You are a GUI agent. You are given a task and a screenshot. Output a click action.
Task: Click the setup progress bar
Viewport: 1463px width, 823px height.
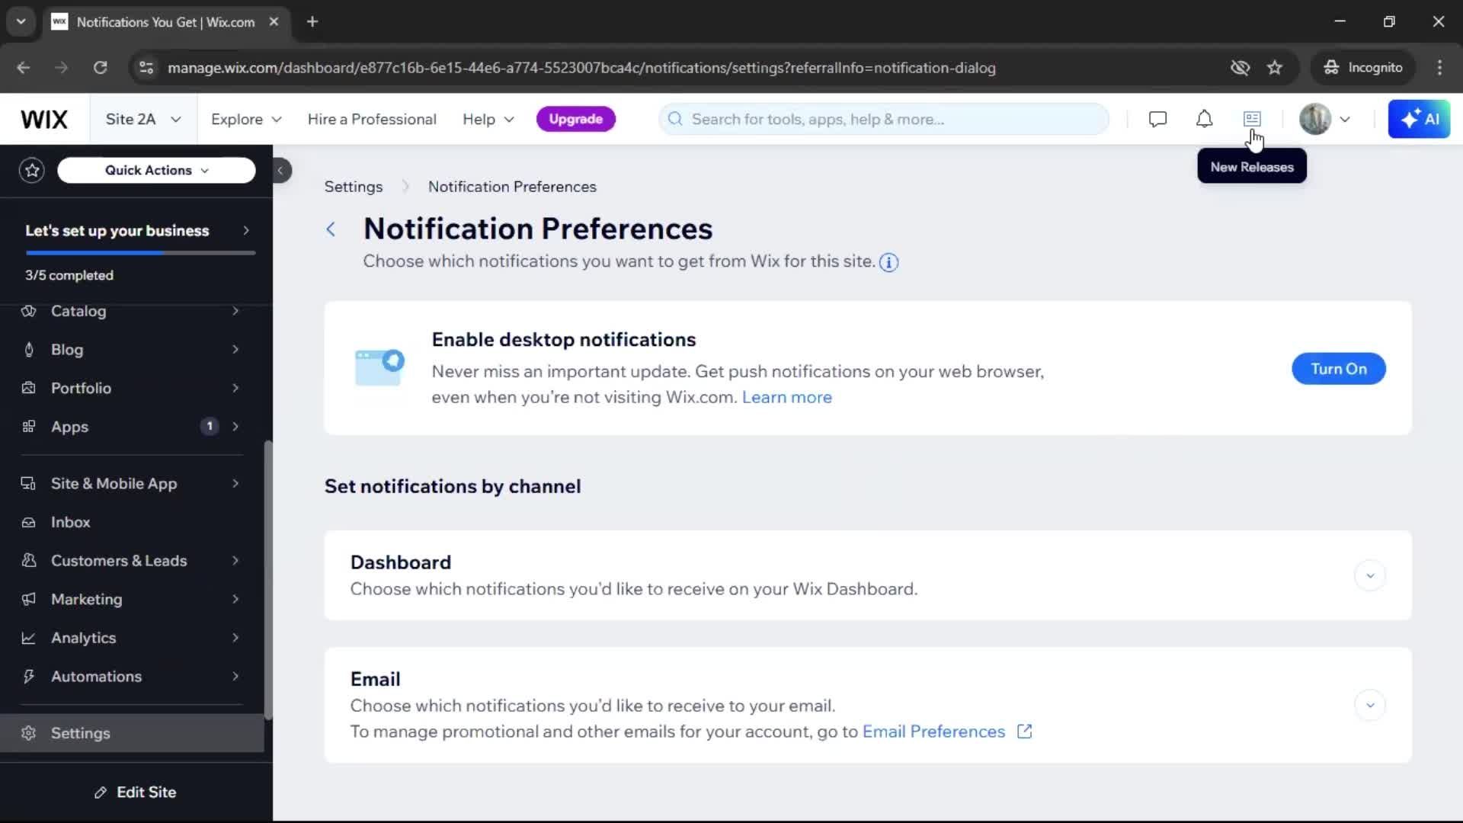coord(140,253)
